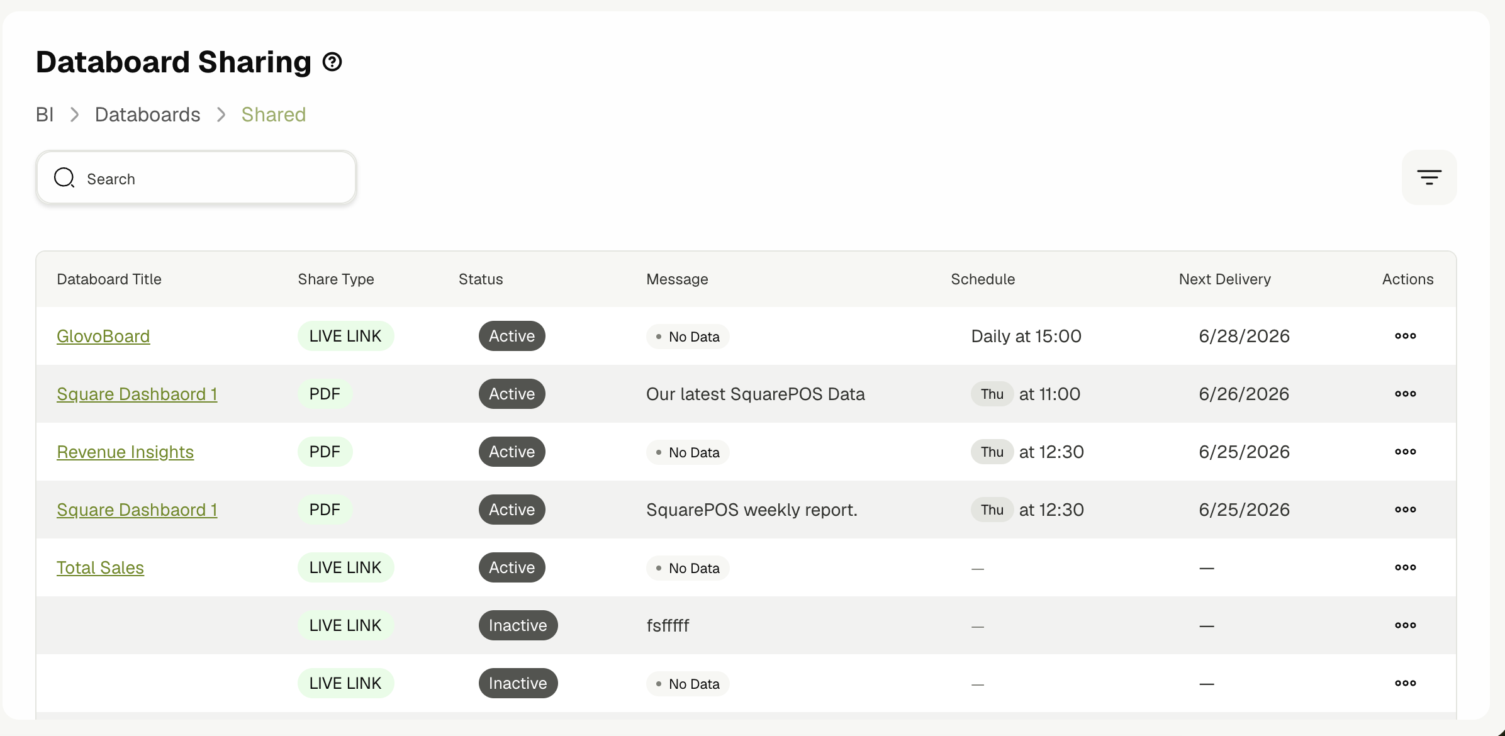The width and height of the screenshot is (1505, 736).
Task: Click the Next Delivery column header
Action: 1224,279
